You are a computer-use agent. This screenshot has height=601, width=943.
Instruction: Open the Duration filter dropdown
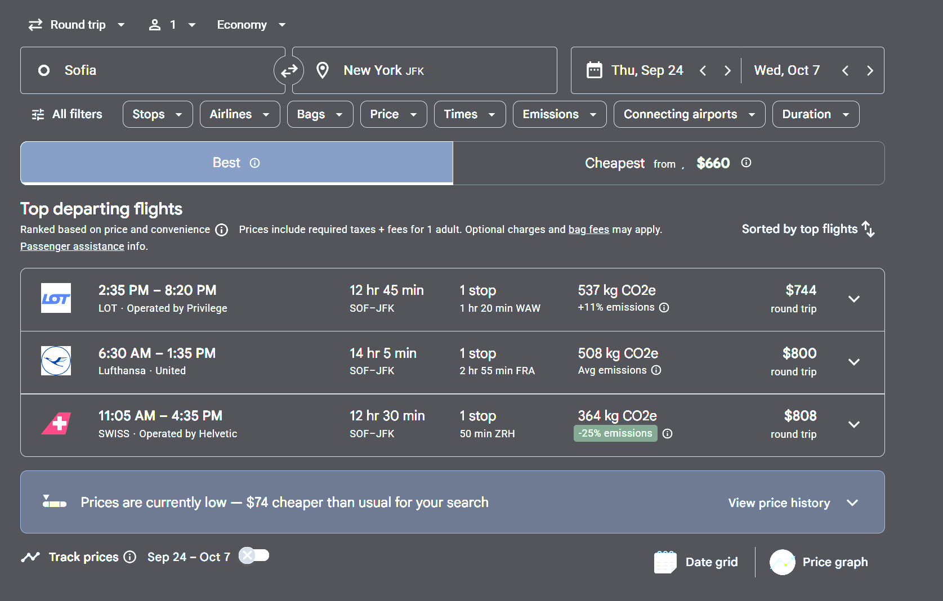click(816, 114)
